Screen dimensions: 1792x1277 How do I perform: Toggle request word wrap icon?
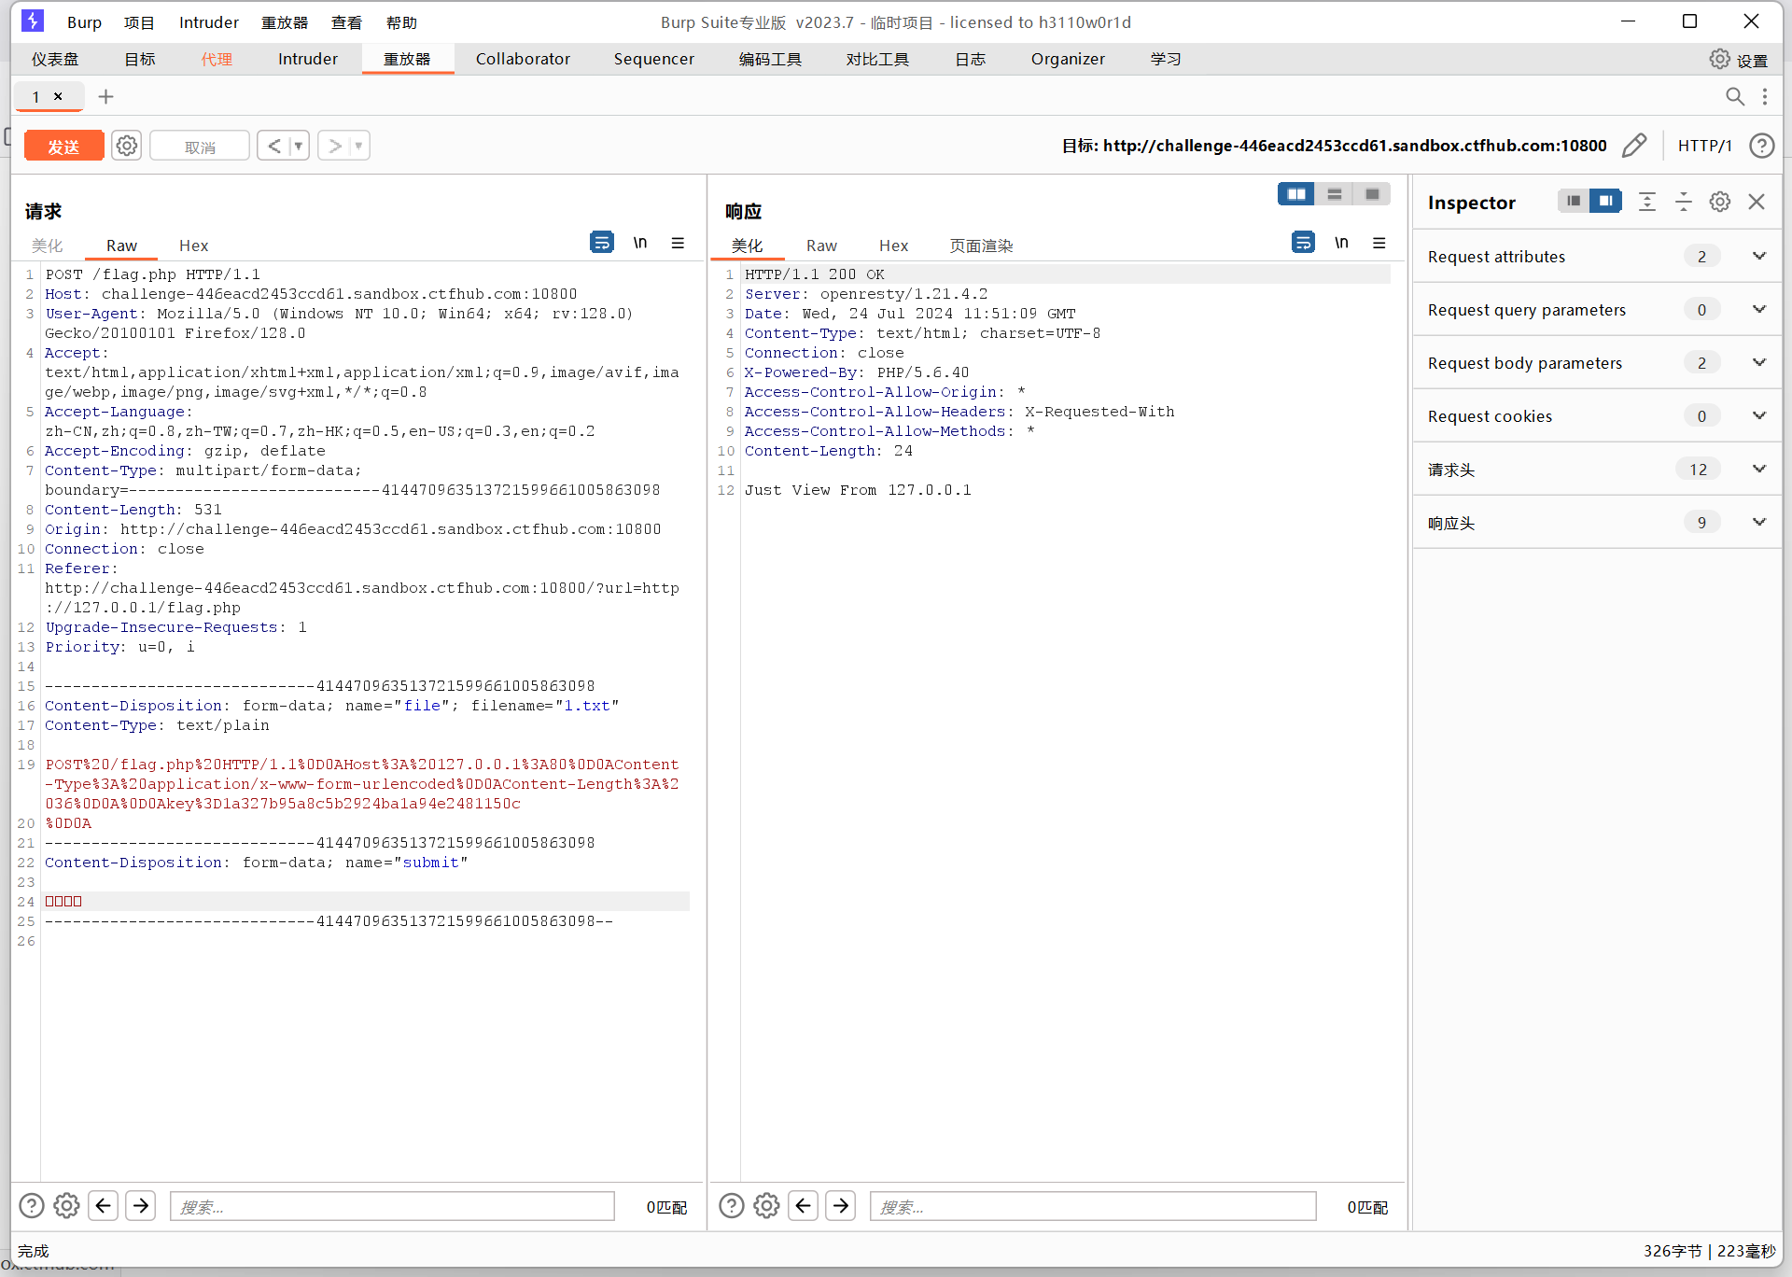point(602,243)
